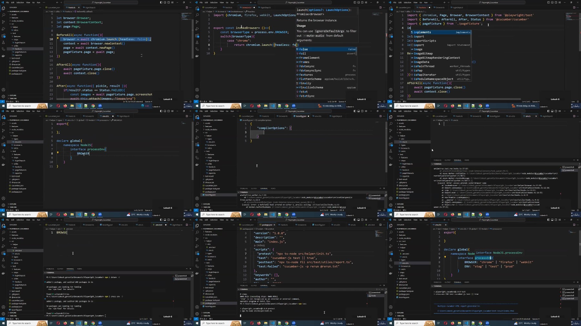Open Firefox from the top-left window's taskbar

65,106
